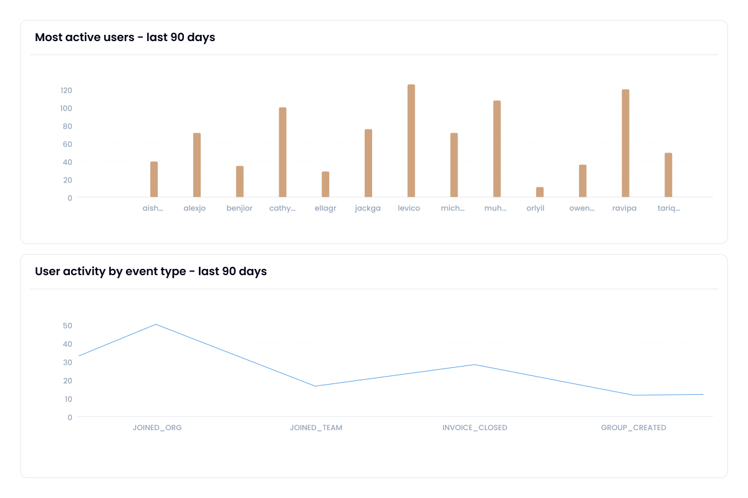748x498 pixels.
Task: Select the bar above the muh... label
Action: tap(497, 149)
